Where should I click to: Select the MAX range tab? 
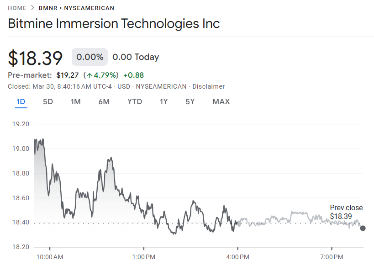click(221, 101)
